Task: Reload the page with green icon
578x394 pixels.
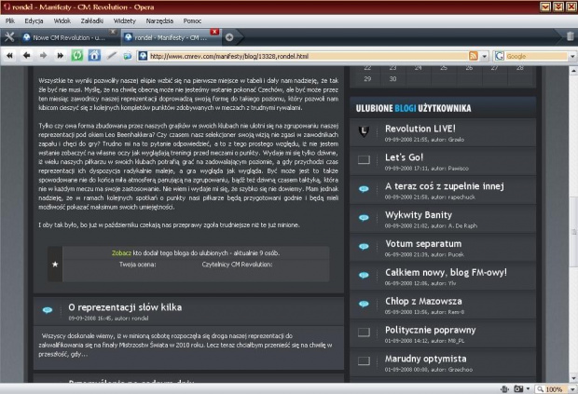Action: tap(77, 56)
